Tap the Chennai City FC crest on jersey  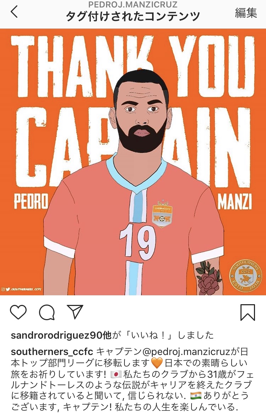point(162,214)
